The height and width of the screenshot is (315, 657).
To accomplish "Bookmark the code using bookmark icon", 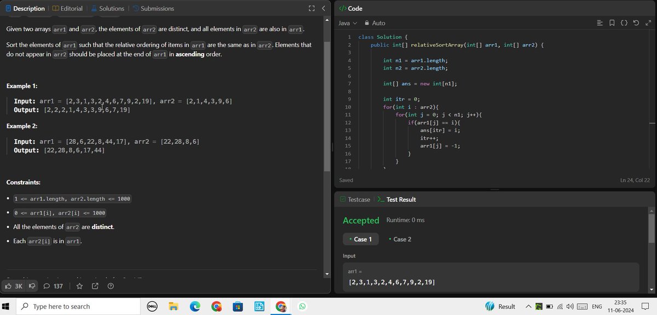I will point(612,23).
